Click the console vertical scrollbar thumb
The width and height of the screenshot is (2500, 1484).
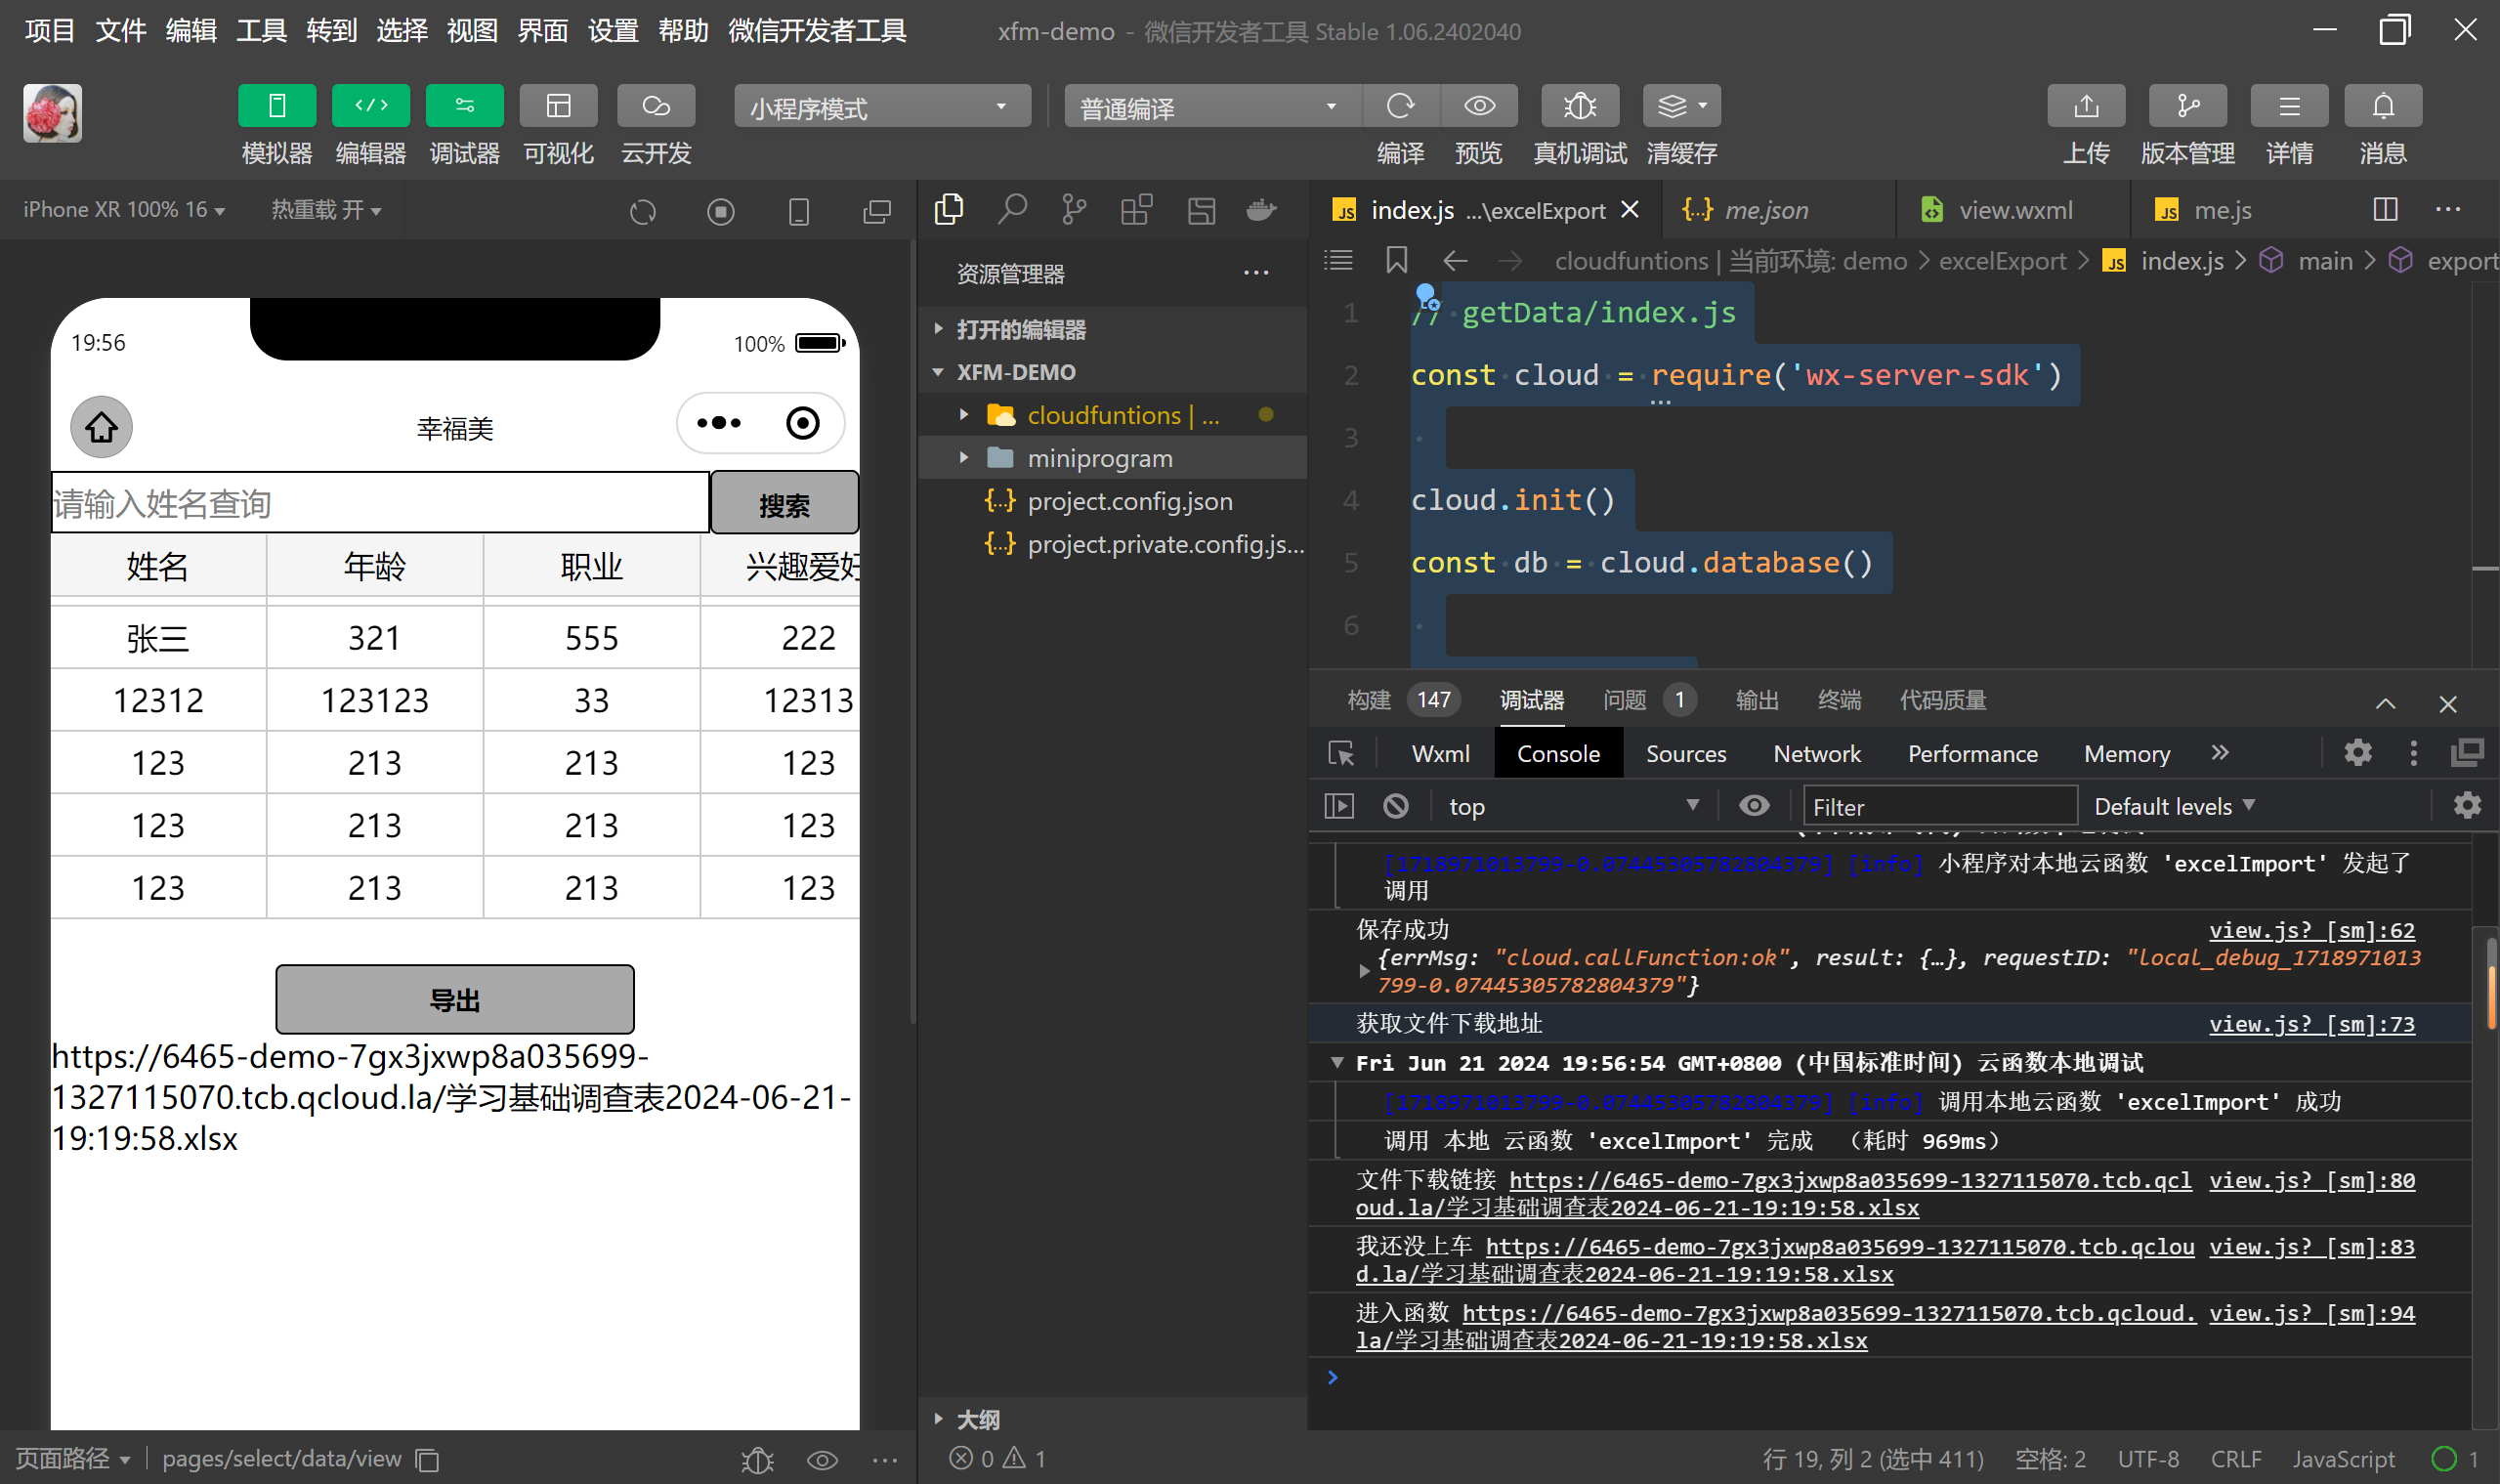2490,985
